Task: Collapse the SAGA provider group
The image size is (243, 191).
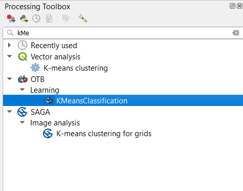Action: 10,112
